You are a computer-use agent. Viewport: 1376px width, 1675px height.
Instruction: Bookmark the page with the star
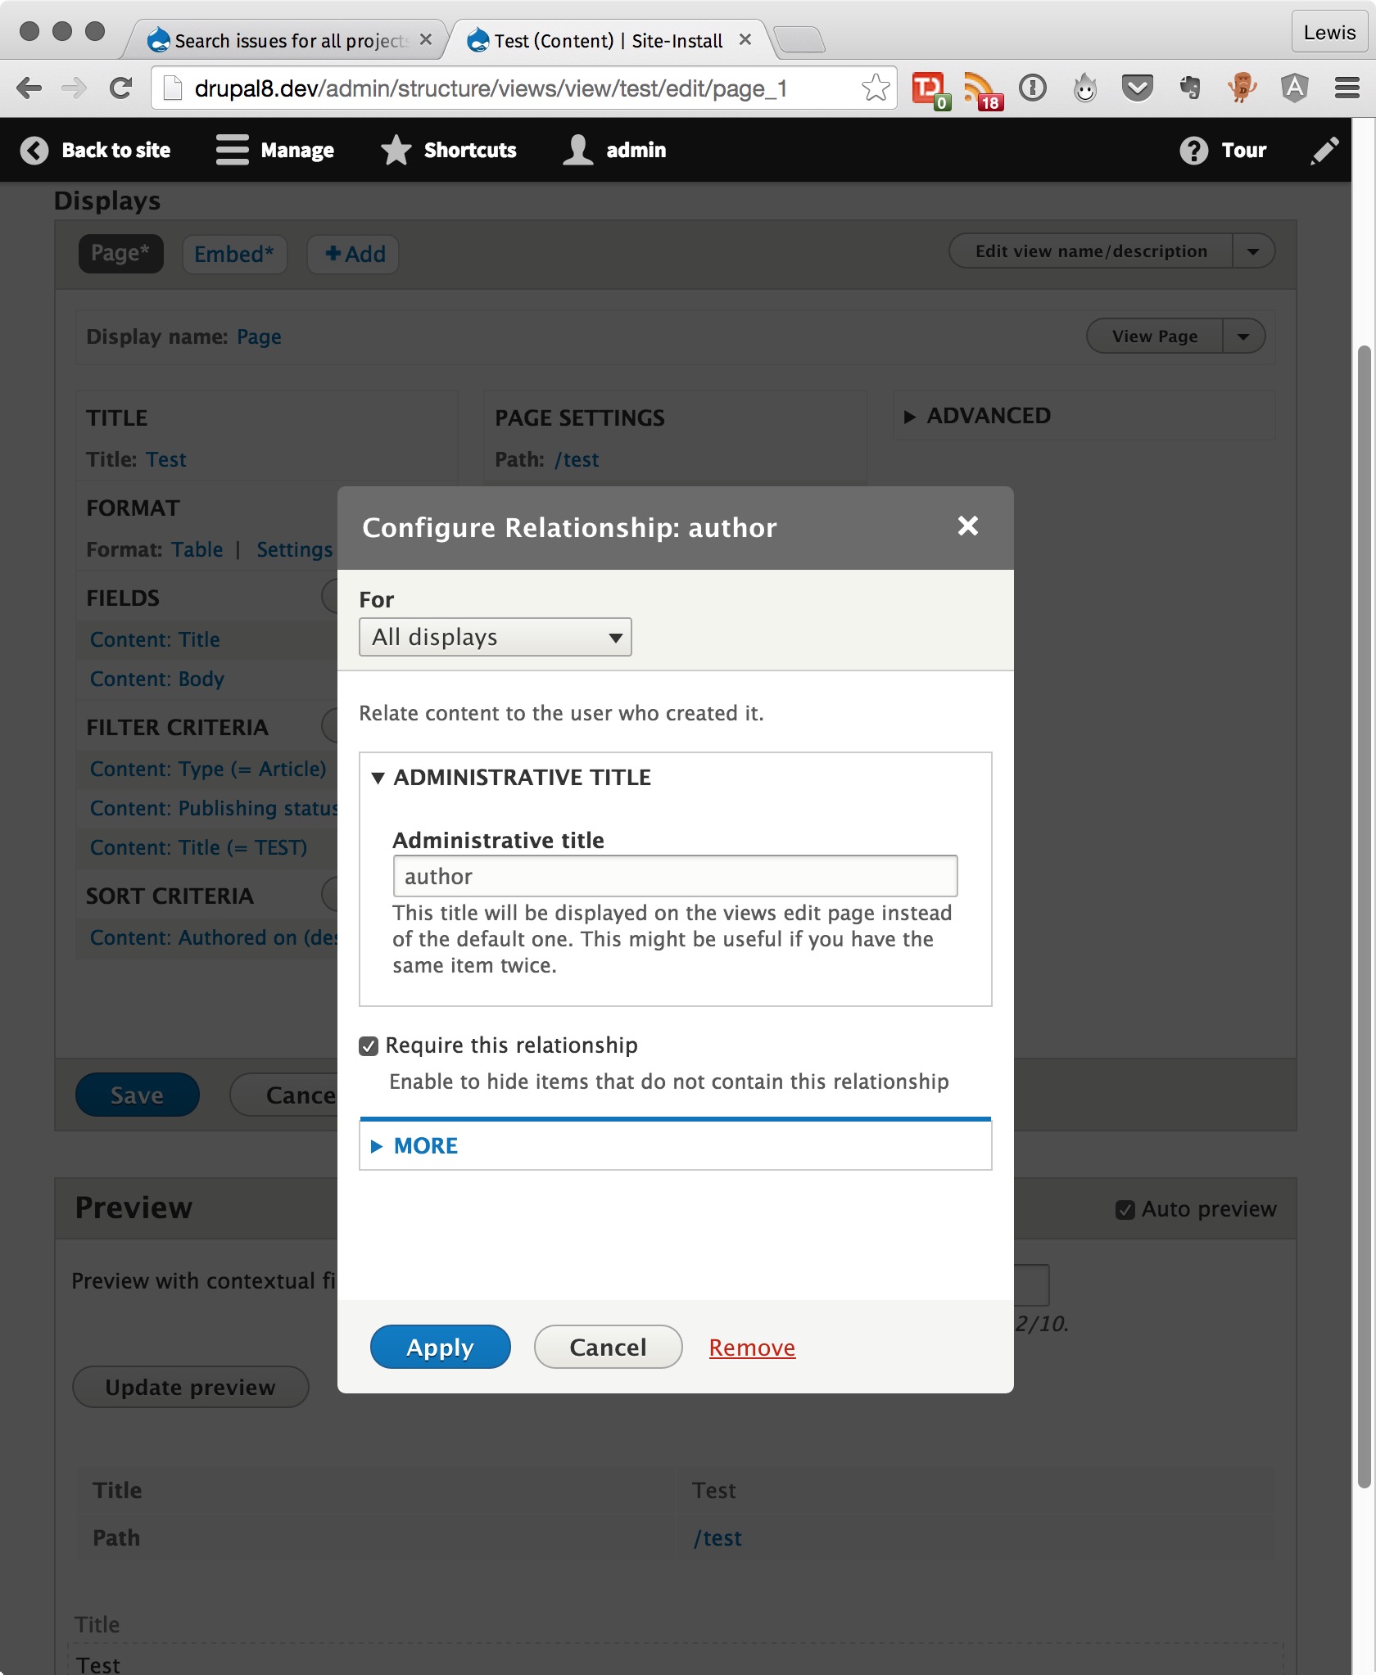click(x=875, y=88)
